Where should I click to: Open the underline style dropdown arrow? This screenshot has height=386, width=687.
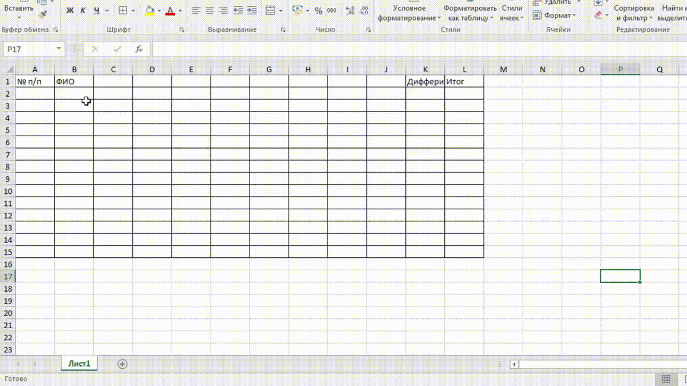pyautogui.click(x=106, y=11)
